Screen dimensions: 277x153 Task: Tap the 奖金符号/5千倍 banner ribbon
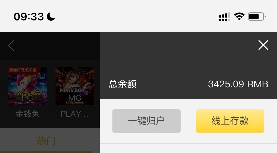coord(23,70)
